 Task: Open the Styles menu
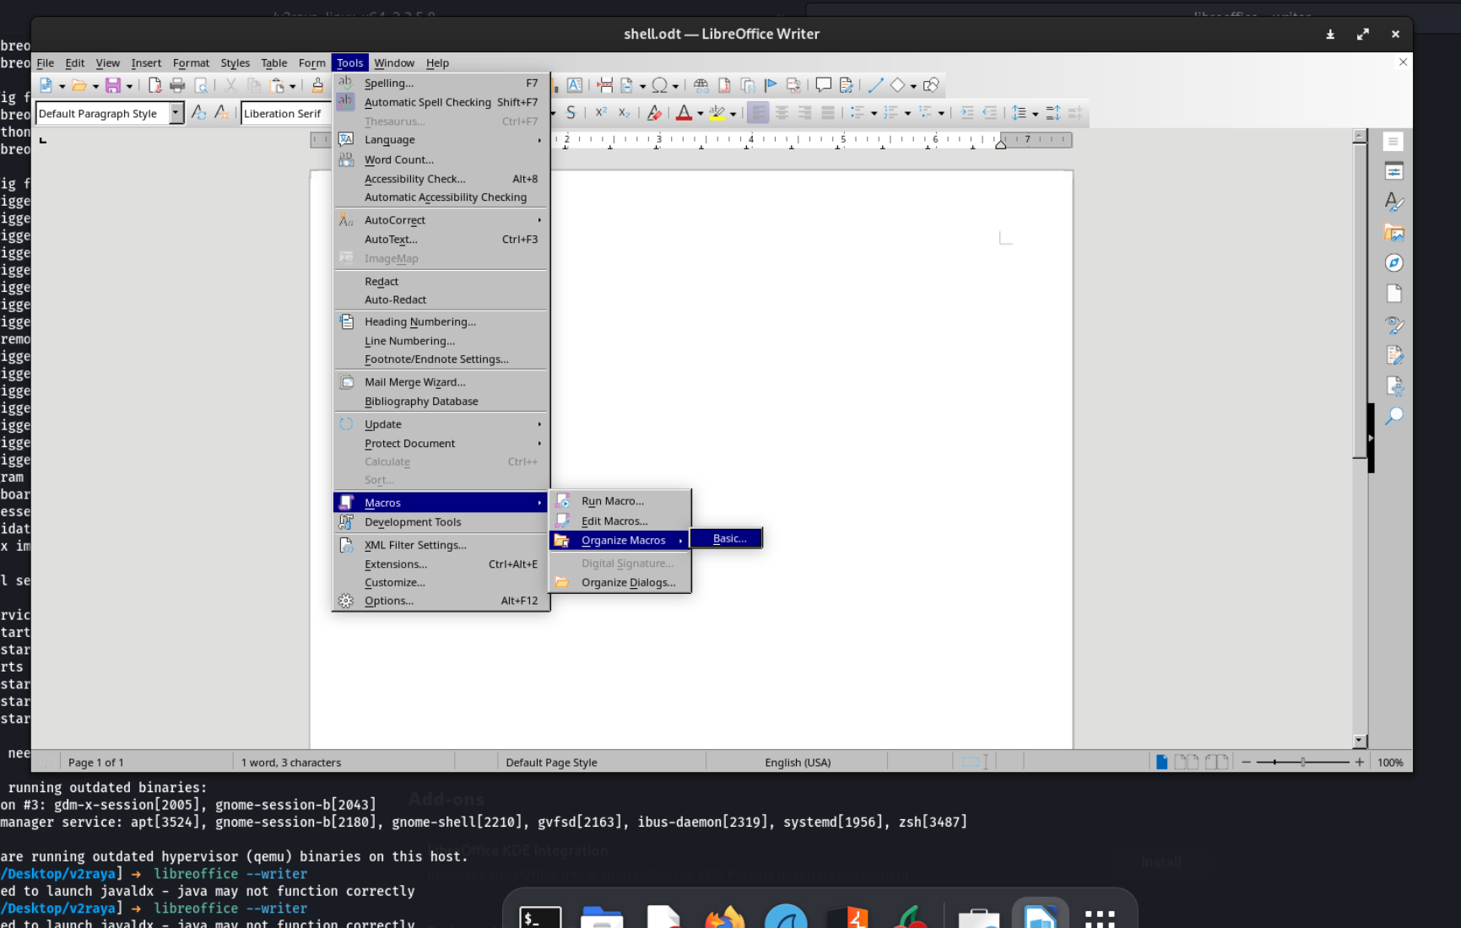235,63
